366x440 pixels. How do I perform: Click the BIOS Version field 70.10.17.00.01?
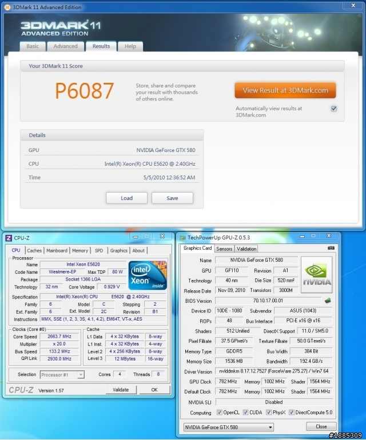[268, 301]
